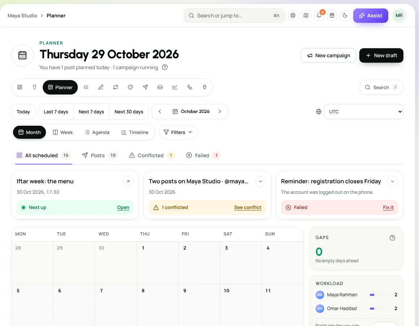
Task: Click the New campaign button
Action: click(329, 55)
